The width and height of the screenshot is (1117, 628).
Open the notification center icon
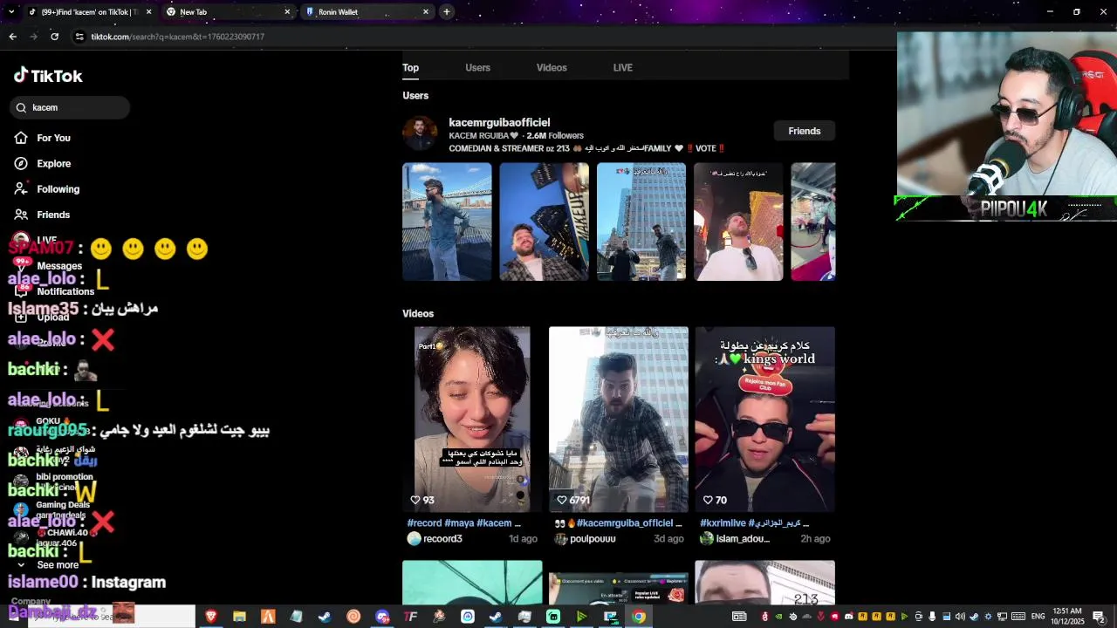click(x=1099, y=617)
